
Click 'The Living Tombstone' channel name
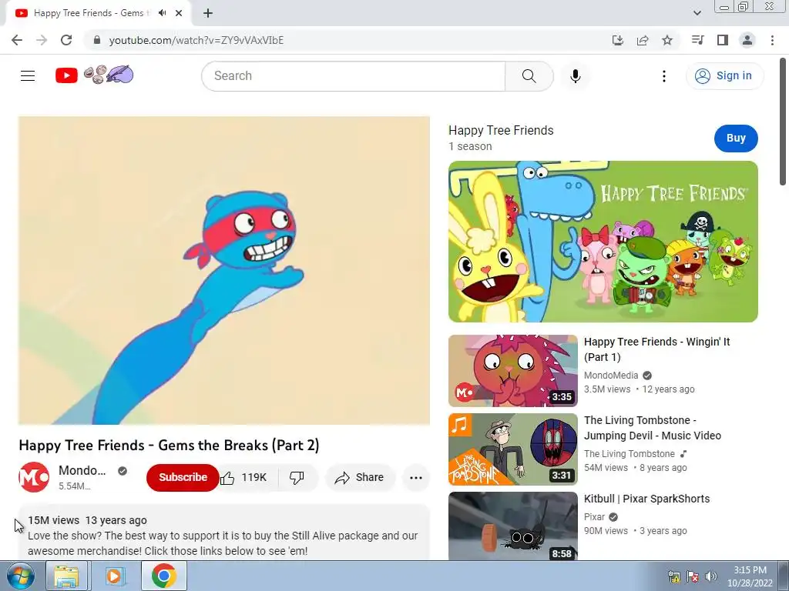629,453
